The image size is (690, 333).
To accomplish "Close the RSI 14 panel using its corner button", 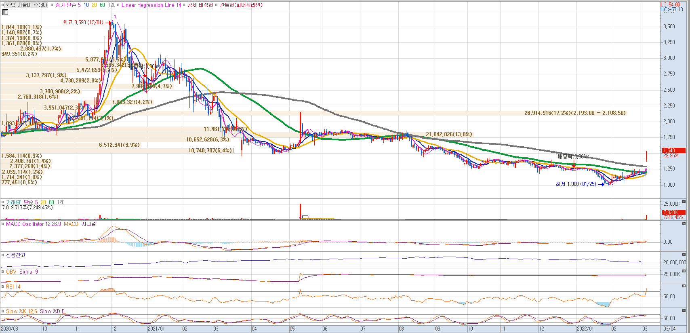I will (x=684, y=286).
